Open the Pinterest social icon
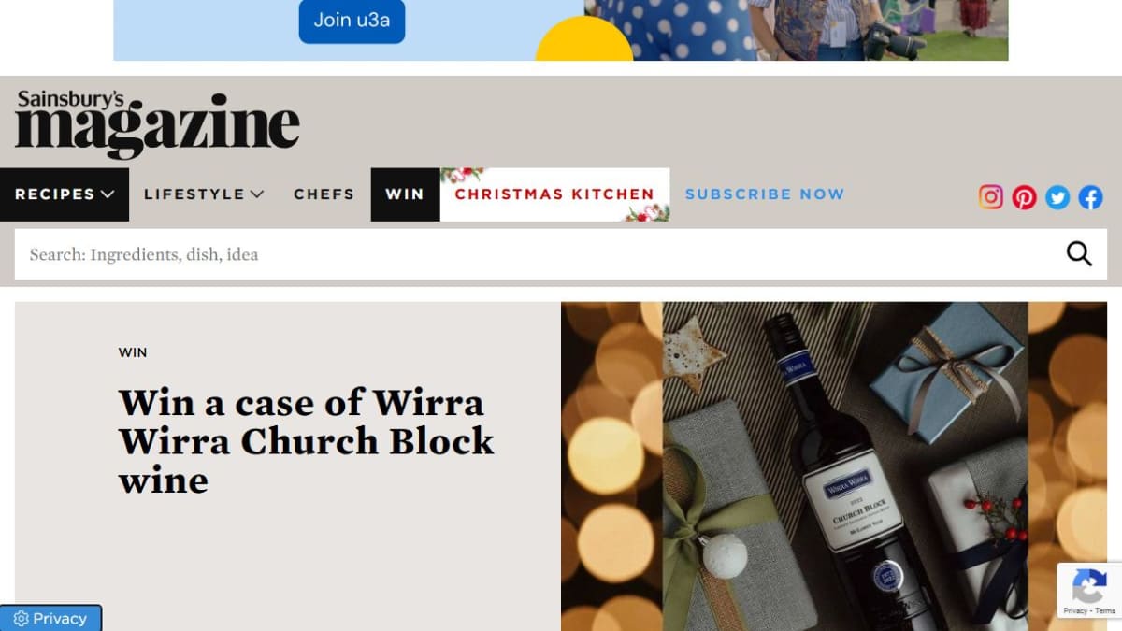Screen dimensions: 1122x631 (x=1025, y=197)
